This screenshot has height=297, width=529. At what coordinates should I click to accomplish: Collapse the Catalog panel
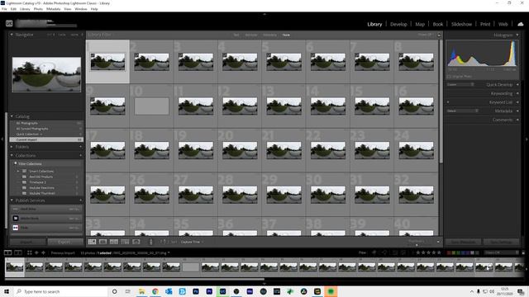coord(12,116)
